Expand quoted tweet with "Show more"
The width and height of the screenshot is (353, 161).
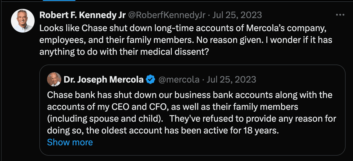[70, 142]
